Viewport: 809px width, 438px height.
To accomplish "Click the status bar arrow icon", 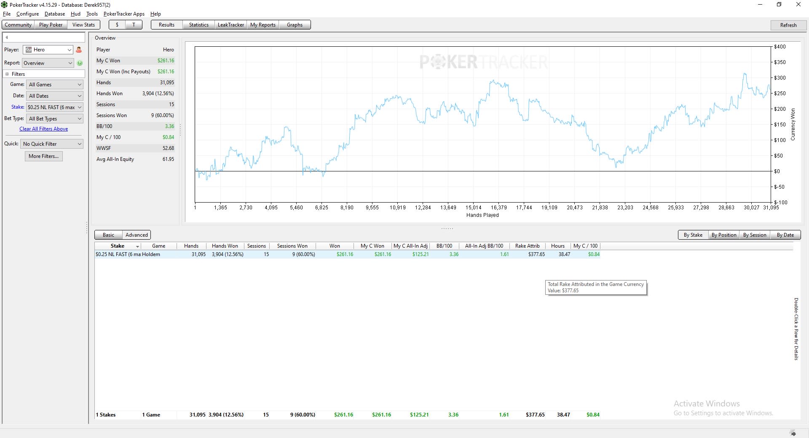I will point(793,433).
